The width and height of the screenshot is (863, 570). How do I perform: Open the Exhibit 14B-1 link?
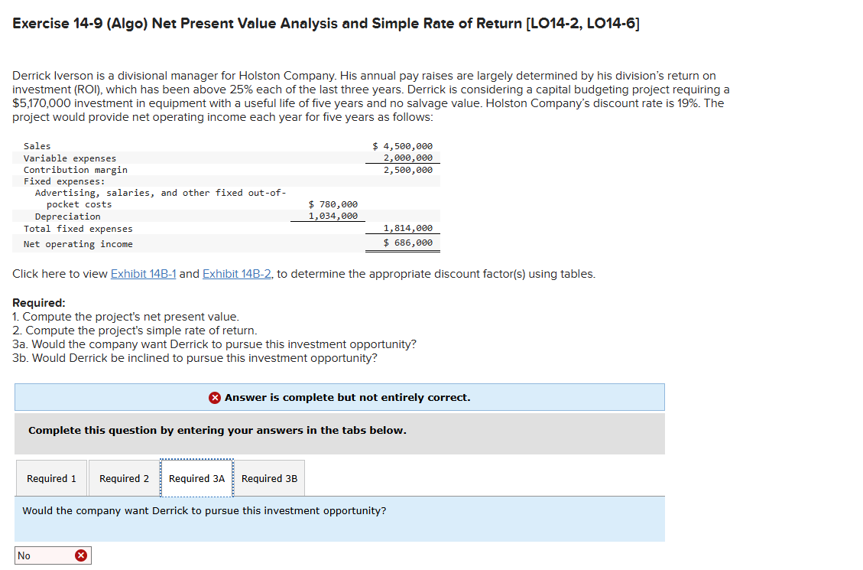coord(143,273)
